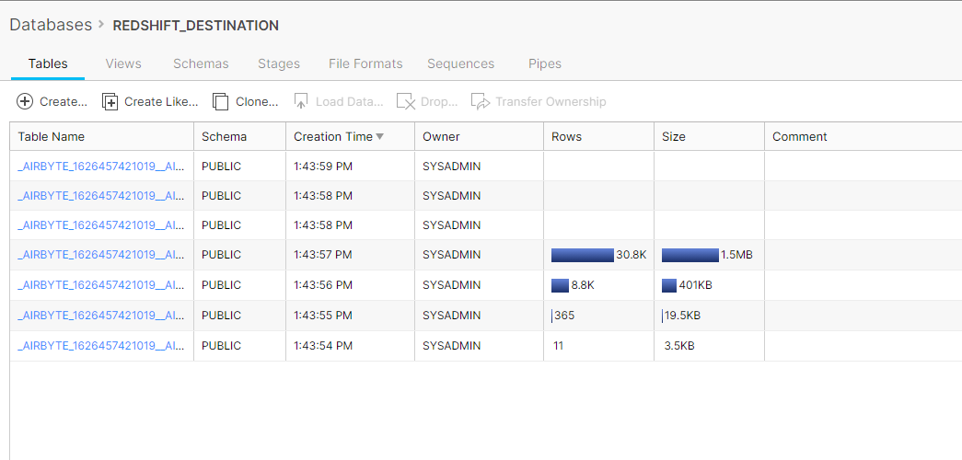Image resolution: width=962 pixels, height=460 pixels.
Task: Click the Transfer Ownership arrow icon
Action: (481, 101)
